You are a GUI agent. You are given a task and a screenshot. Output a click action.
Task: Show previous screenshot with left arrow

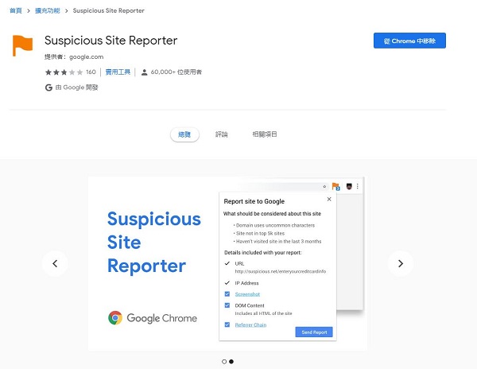tap(55, 263)
